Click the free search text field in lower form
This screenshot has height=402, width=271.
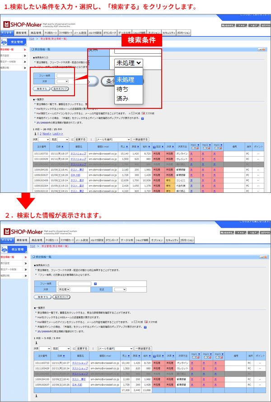(x=74, y=284)
